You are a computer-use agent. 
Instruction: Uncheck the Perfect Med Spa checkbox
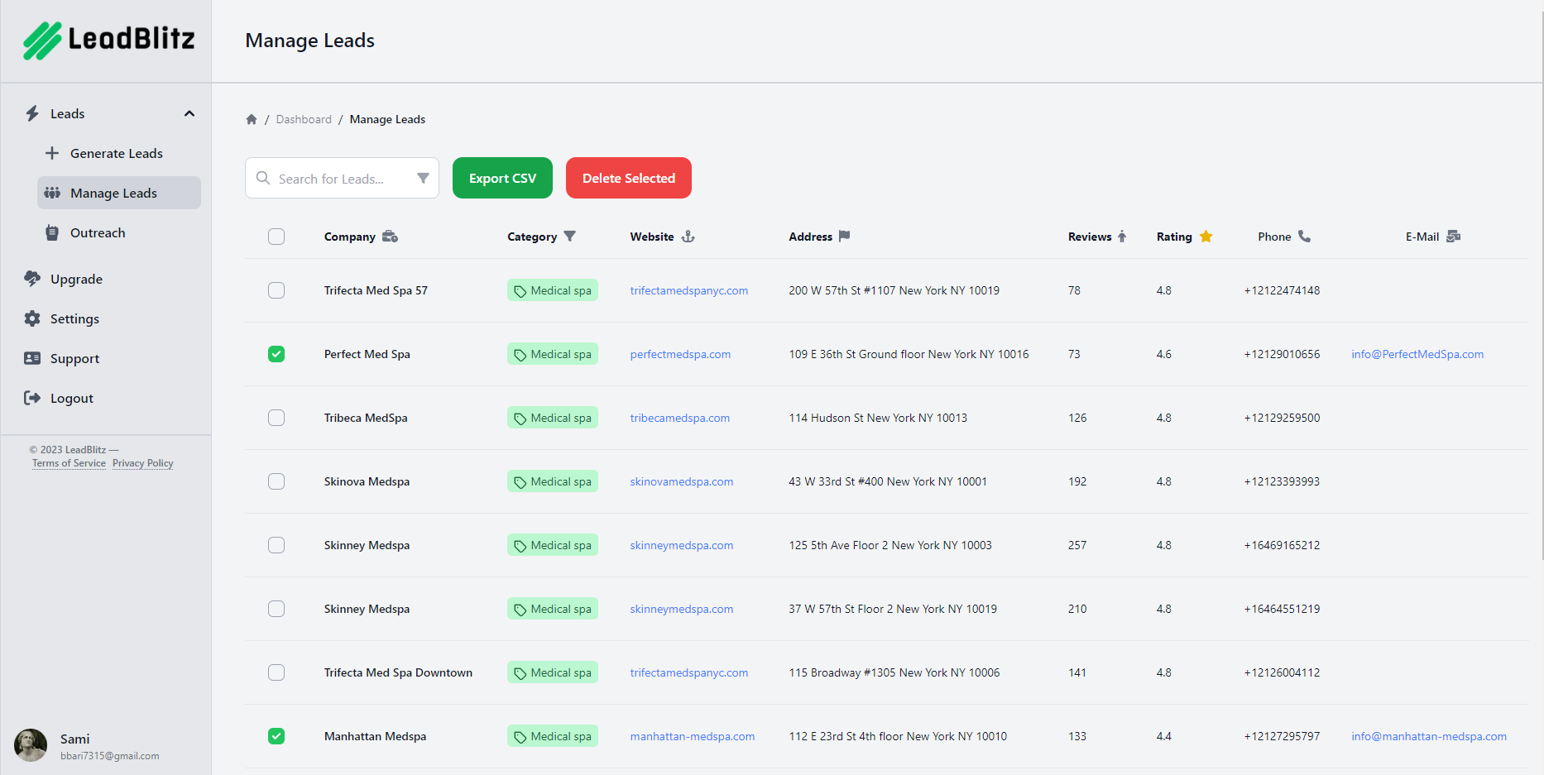coord(276,354)
